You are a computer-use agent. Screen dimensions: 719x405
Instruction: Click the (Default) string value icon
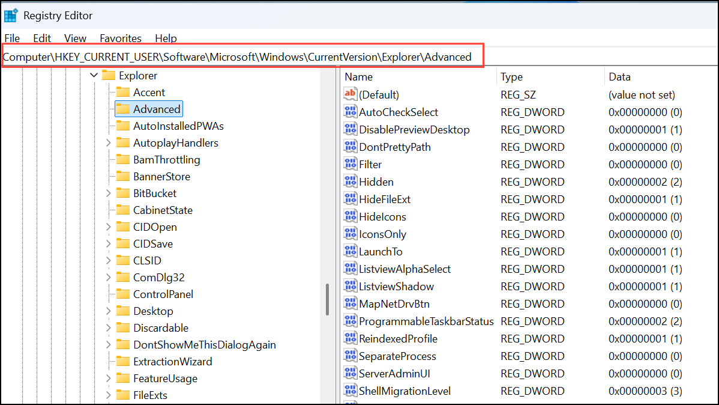[350, 94]
